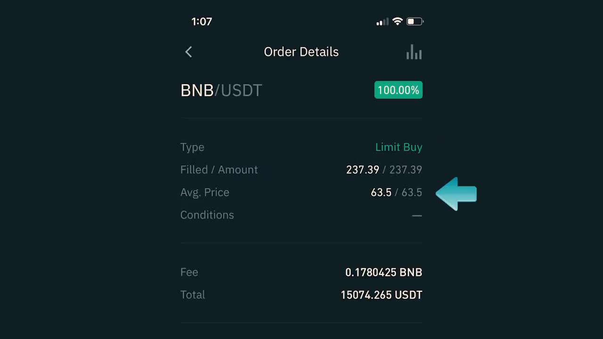
Task: Select the BNB/USDT pair title
Action: 221,90
